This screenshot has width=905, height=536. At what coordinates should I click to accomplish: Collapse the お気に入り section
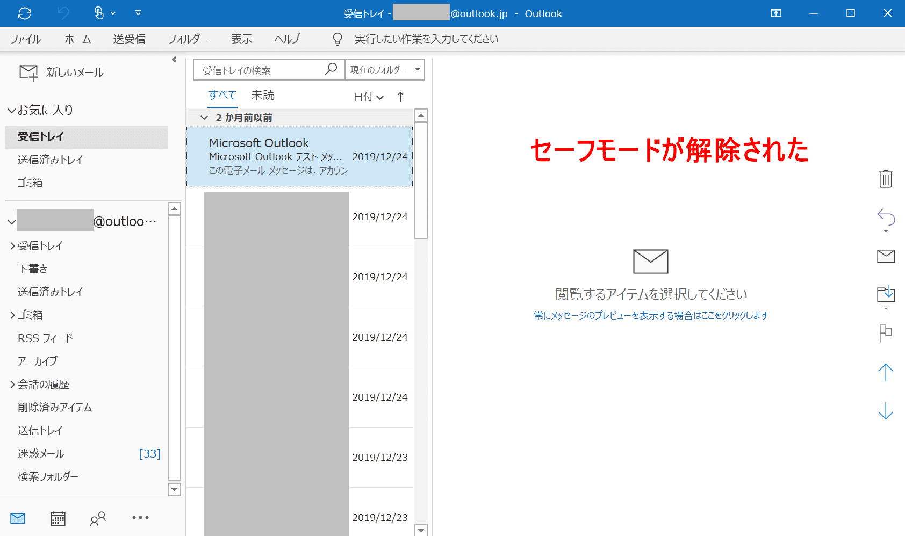tap(11, 111)
